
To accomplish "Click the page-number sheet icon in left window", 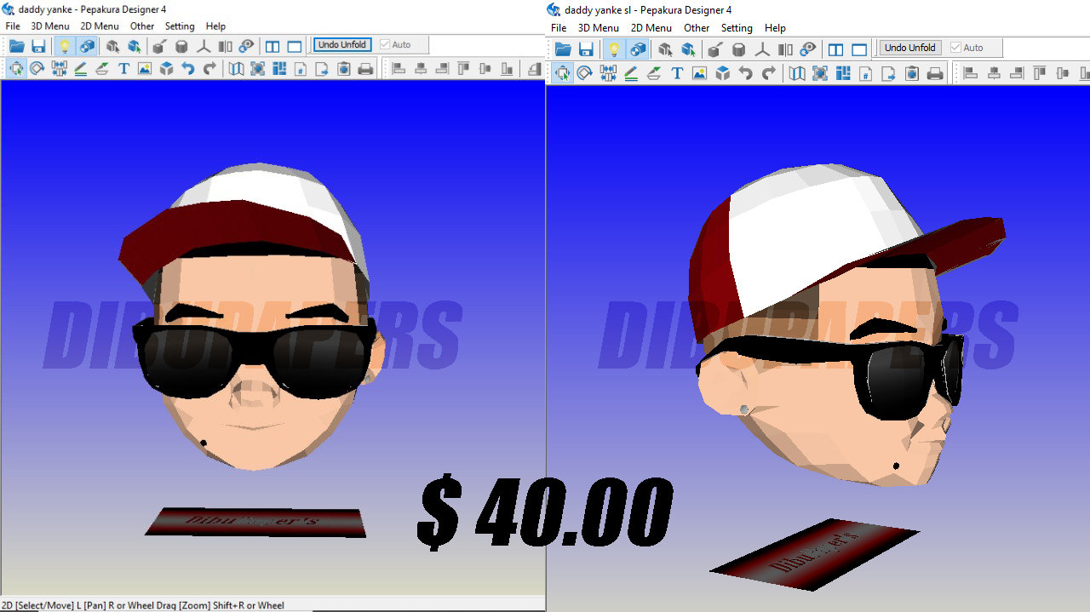I will coord(301,69).
